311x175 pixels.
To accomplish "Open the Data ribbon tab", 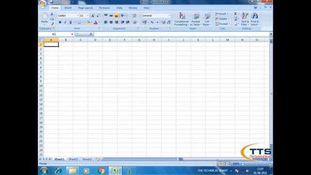I will click(119, 8).
